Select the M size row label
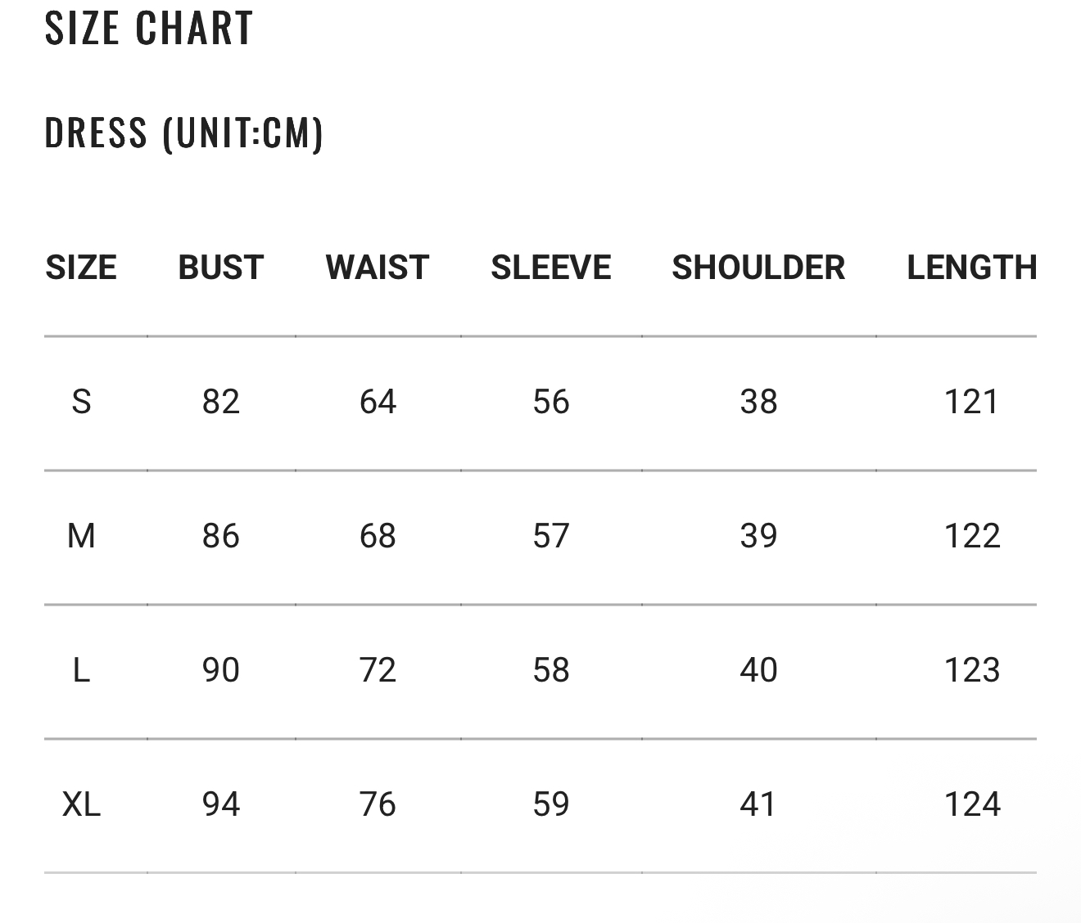Image resolution: width=1081 pixels, height=923 pixels. [x=81, y=536]
